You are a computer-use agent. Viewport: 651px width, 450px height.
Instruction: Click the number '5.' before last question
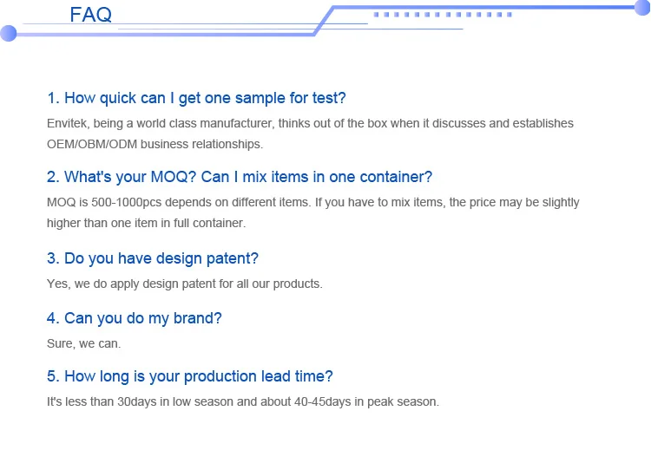53,376
